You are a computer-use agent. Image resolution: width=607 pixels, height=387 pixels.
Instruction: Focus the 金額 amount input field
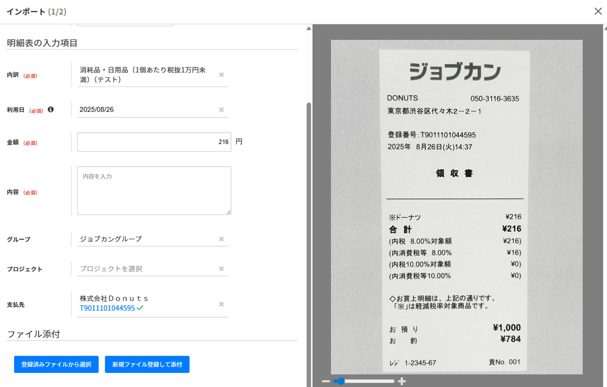point(154,142)
